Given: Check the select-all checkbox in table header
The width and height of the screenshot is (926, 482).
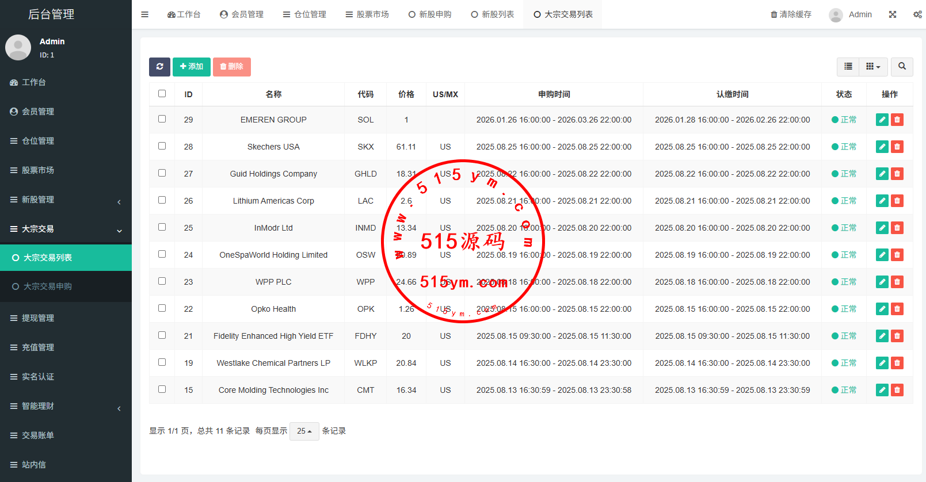Looking at the screenshot, I should click(x=162, y=94).
